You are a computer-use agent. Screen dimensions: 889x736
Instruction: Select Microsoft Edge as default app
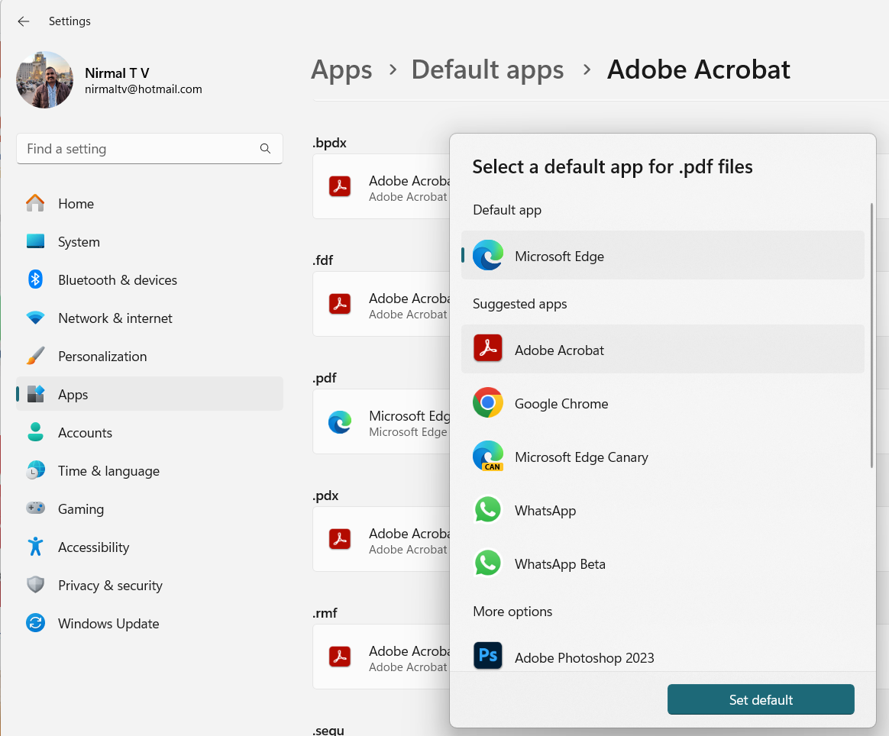(663, 255)
